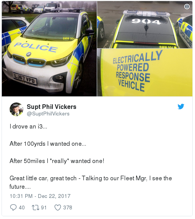Open the image info icon
Image resolution: width=195 pixels, height=219 pixels.
coord(187,7)
